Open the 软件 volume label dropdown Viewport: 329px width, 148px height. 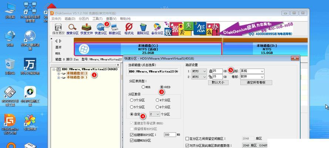(x=252, y=77)
